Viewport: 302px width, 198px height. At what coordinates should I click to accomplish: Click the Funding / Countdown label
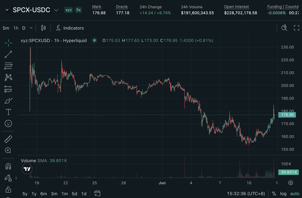[283, 7]
